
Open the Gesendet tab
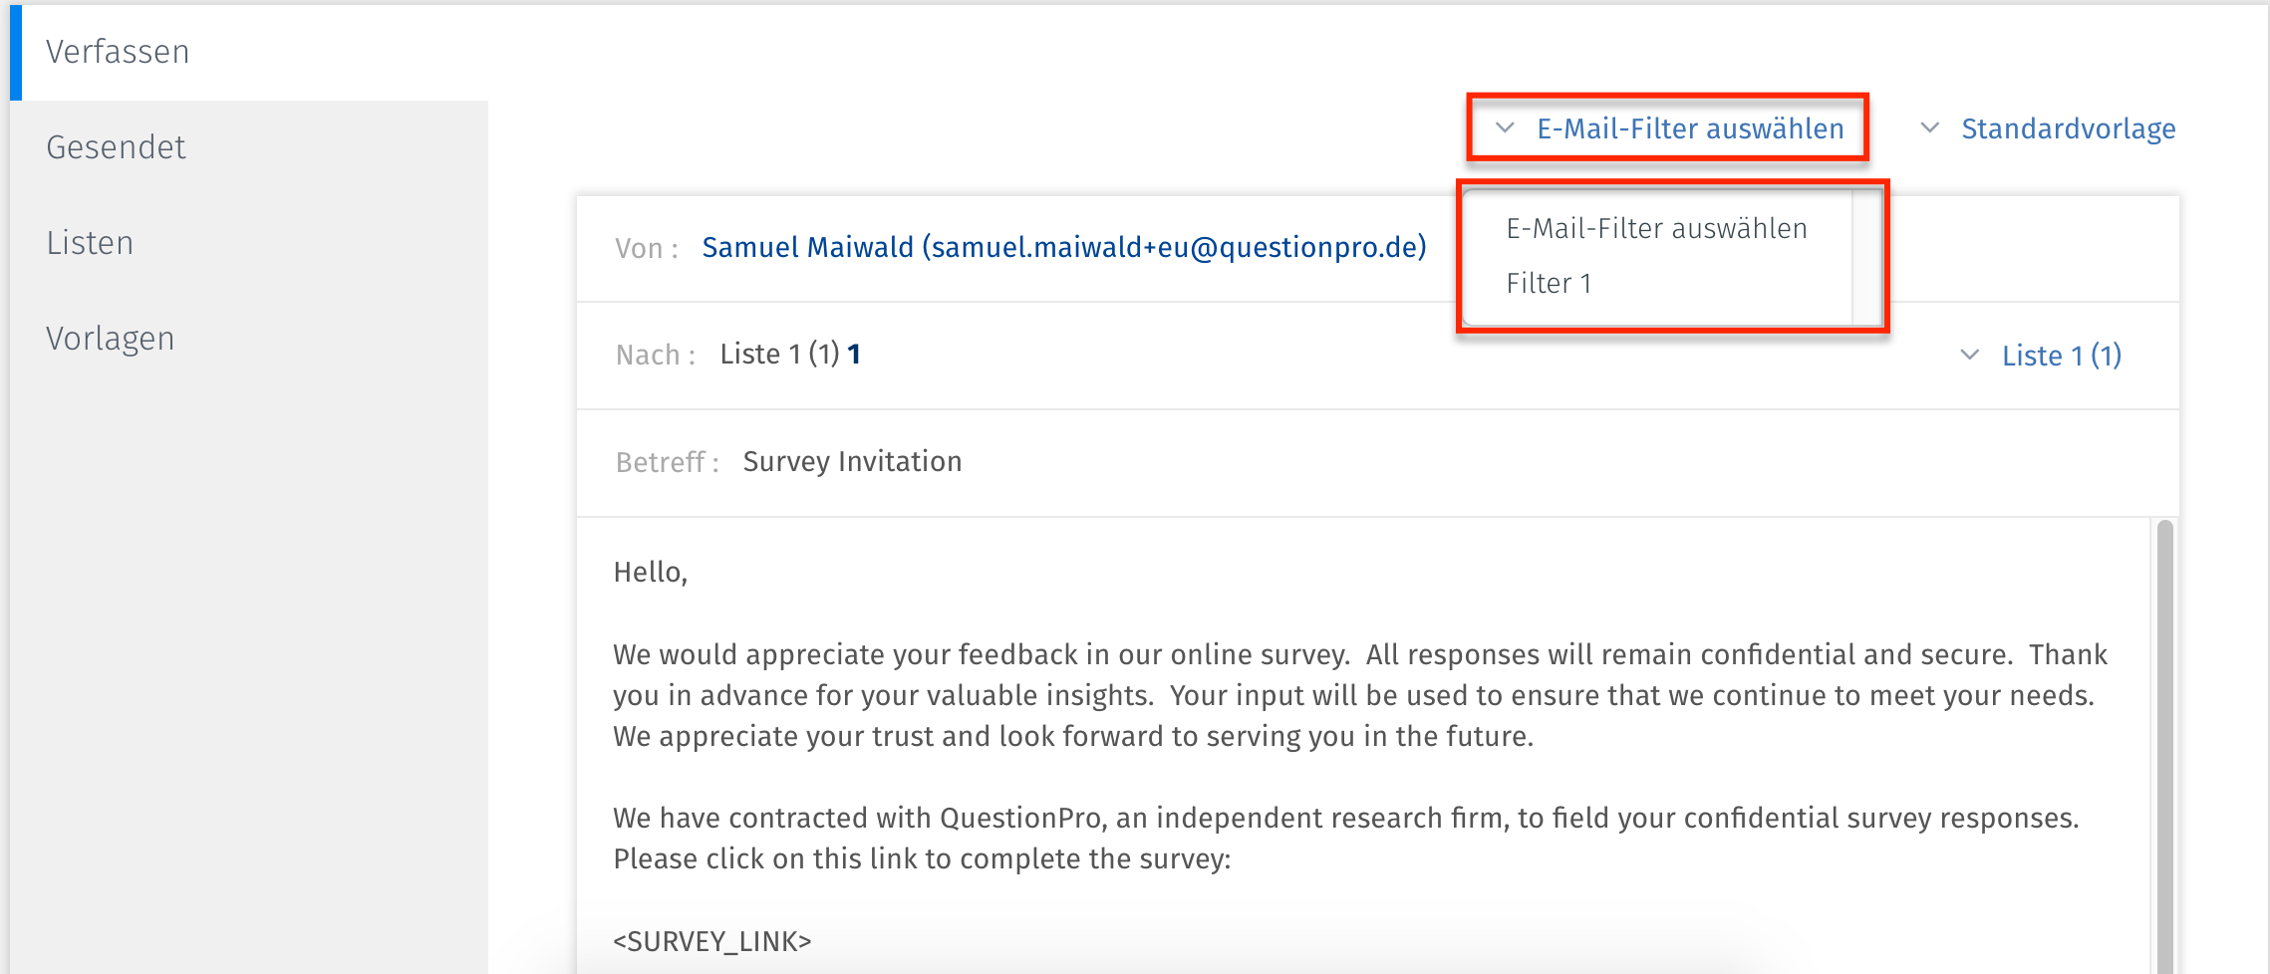(x=116, y=145)
